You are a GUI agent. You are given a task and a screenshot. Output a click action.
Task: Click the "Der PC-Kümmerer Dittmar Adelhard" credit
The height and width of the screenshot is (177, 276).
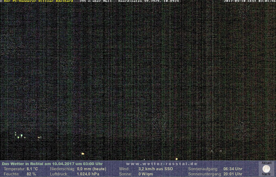pos(38,1)
